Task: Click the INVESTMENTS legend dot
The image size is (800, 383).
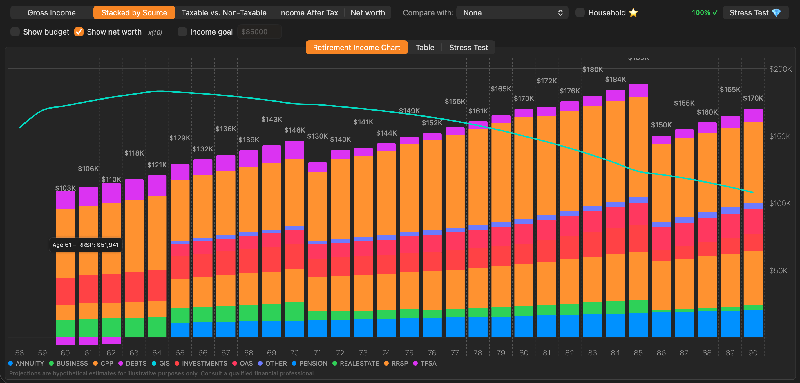Action: 177,363
